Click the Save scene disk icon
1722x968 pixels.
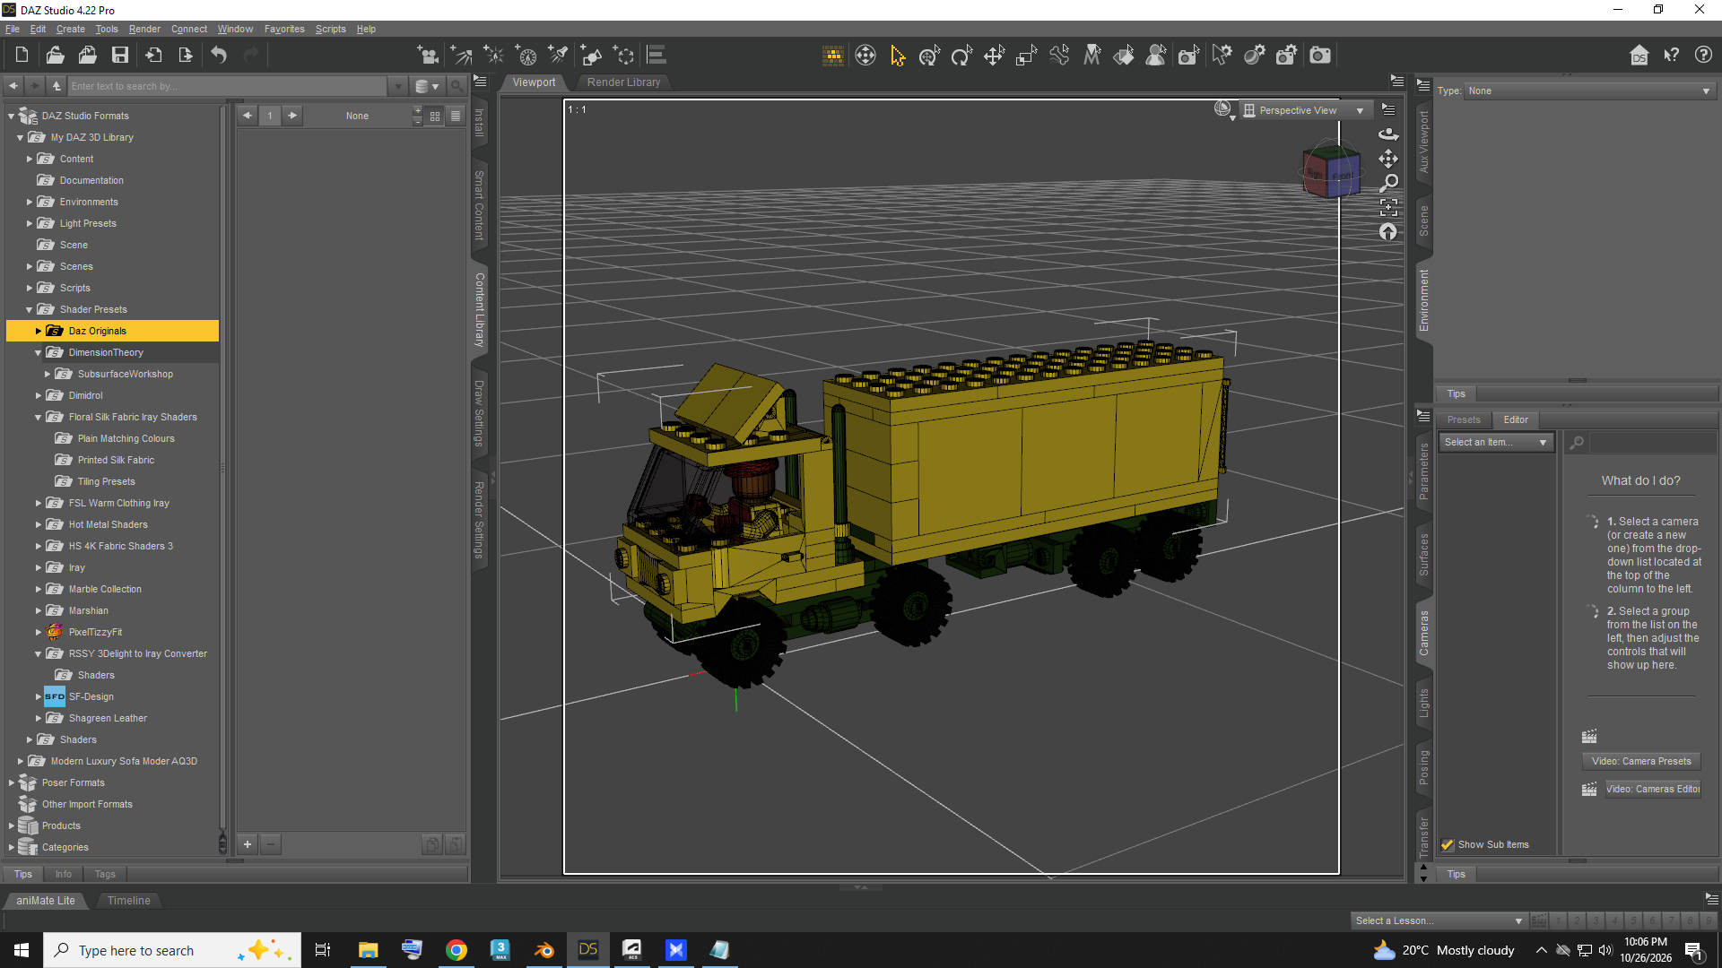click(x=120, y=56)
